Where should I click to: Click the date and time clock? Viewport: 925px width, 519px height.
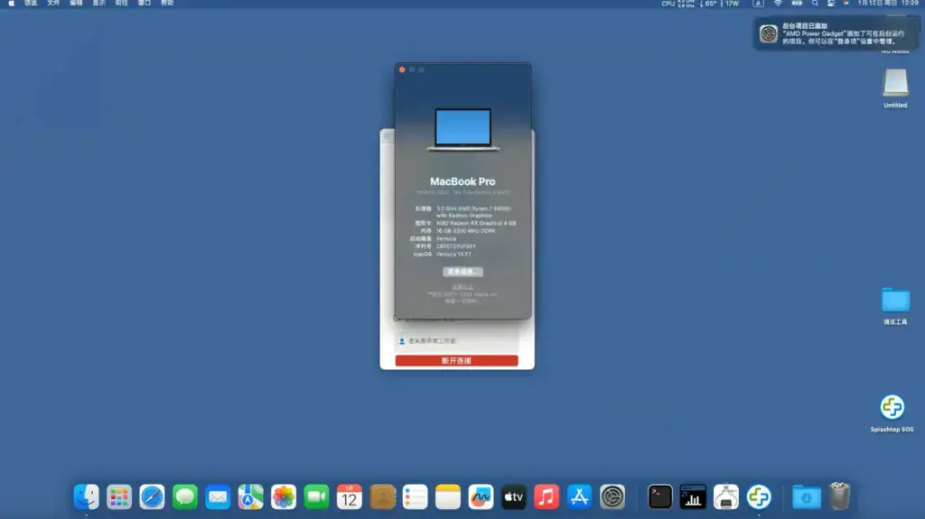point(888,3)
